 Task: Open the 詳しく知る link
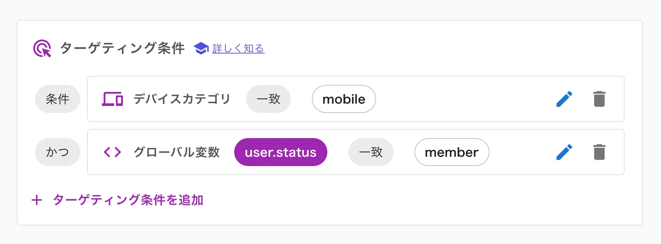point(238,48)
